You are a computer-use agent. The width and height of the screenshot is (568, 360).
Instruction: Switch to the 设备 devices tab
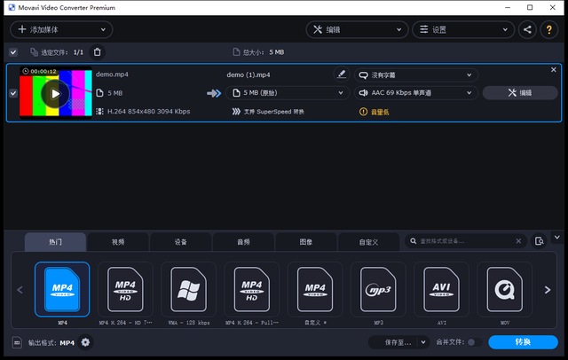(x=181, y=242)
